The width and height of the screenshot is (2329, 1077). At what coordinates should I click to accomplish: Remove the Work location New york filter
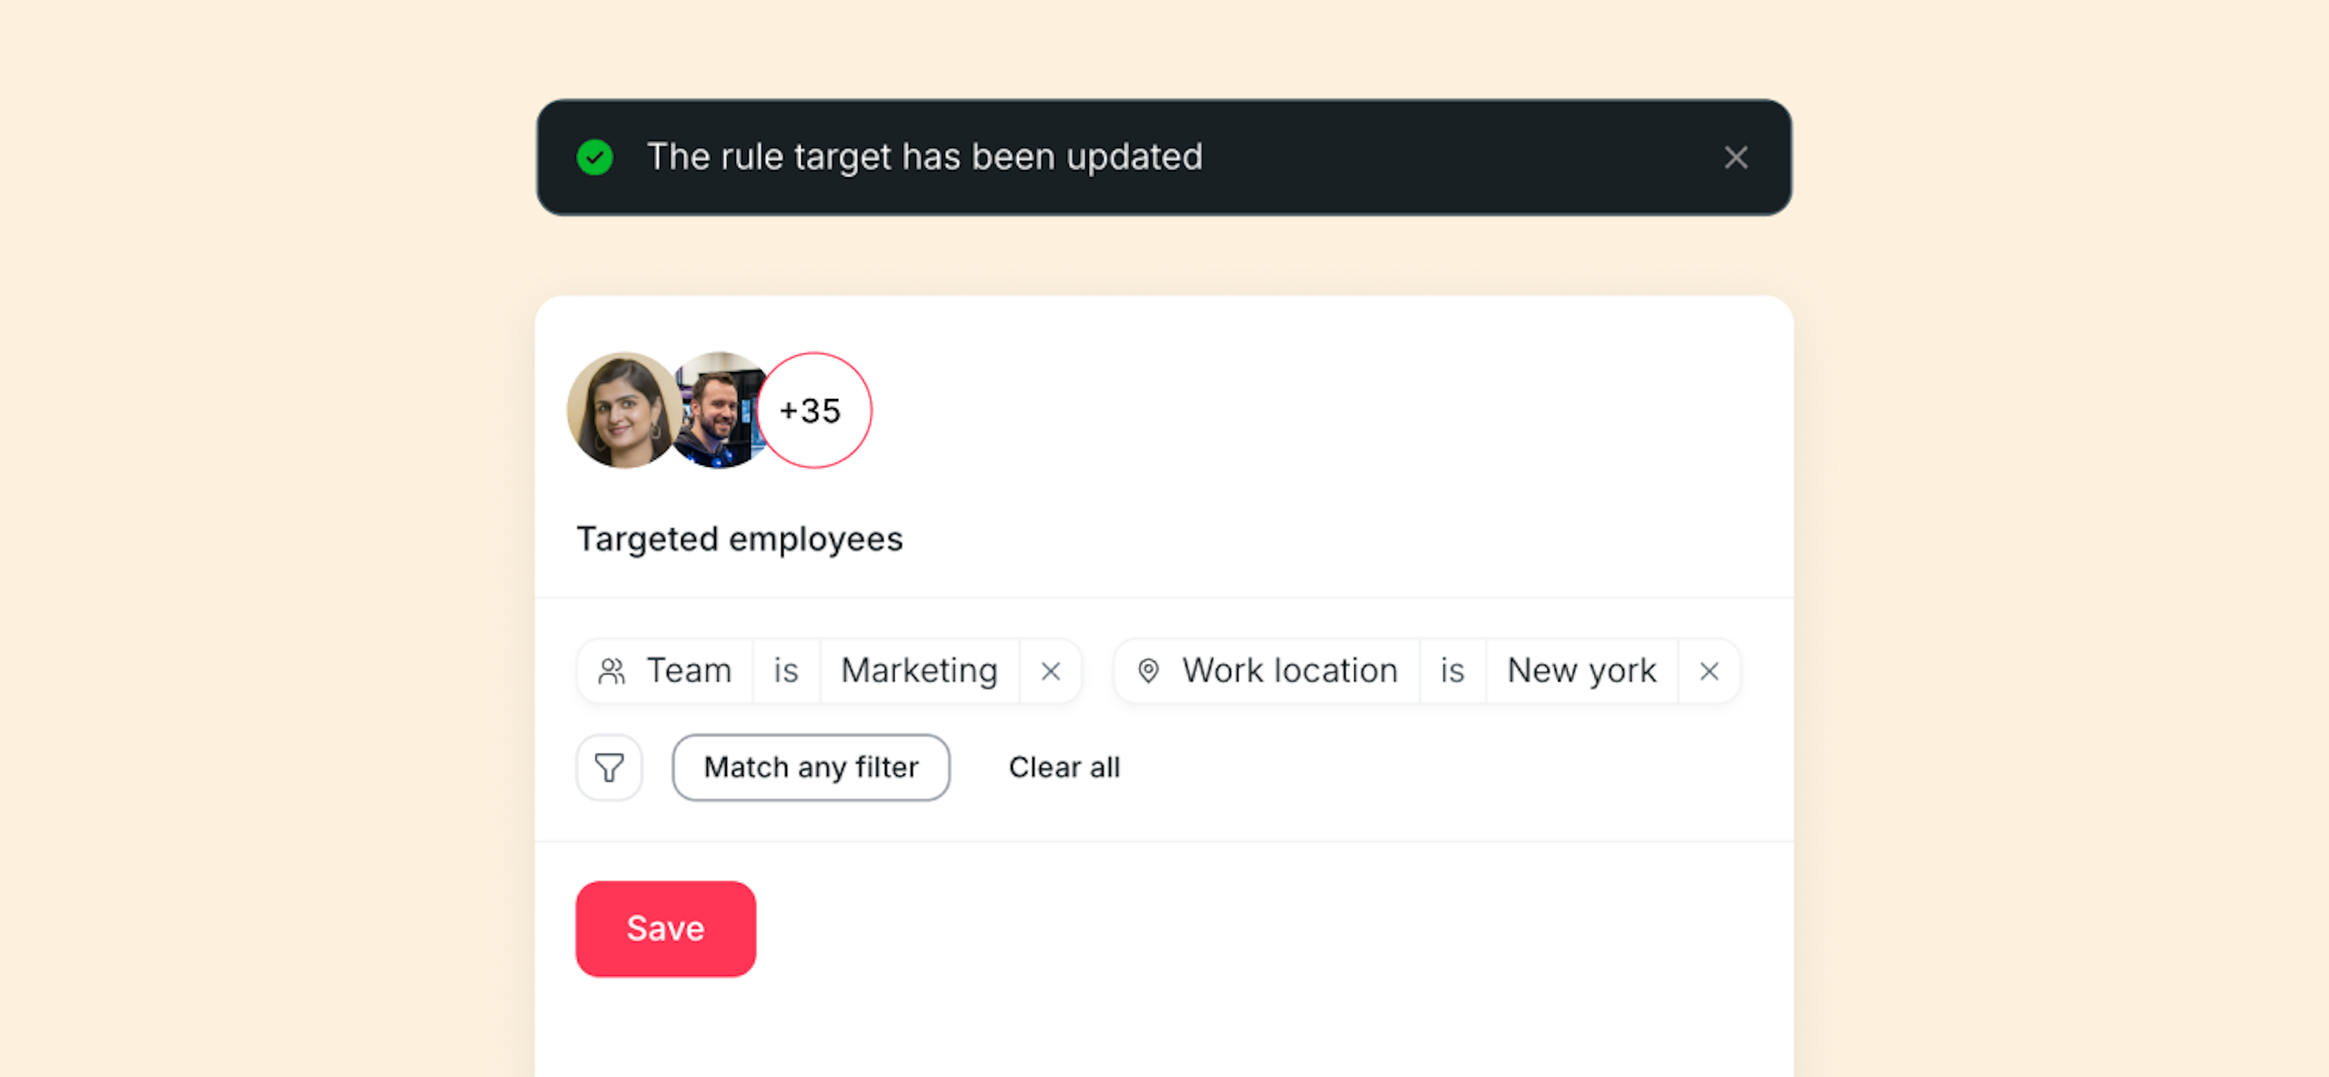pyautogui.click(x=1708, y=671)
